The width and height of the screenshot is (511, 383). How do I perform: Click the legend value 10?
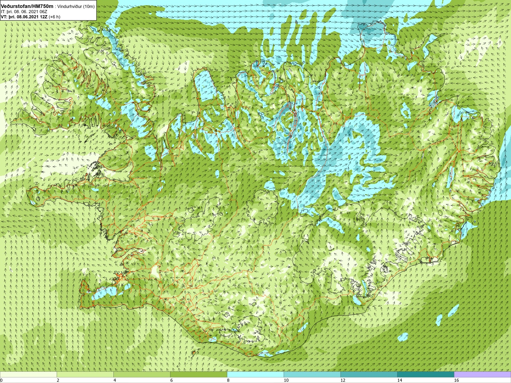pyautogui.click(x=286, y=380)
